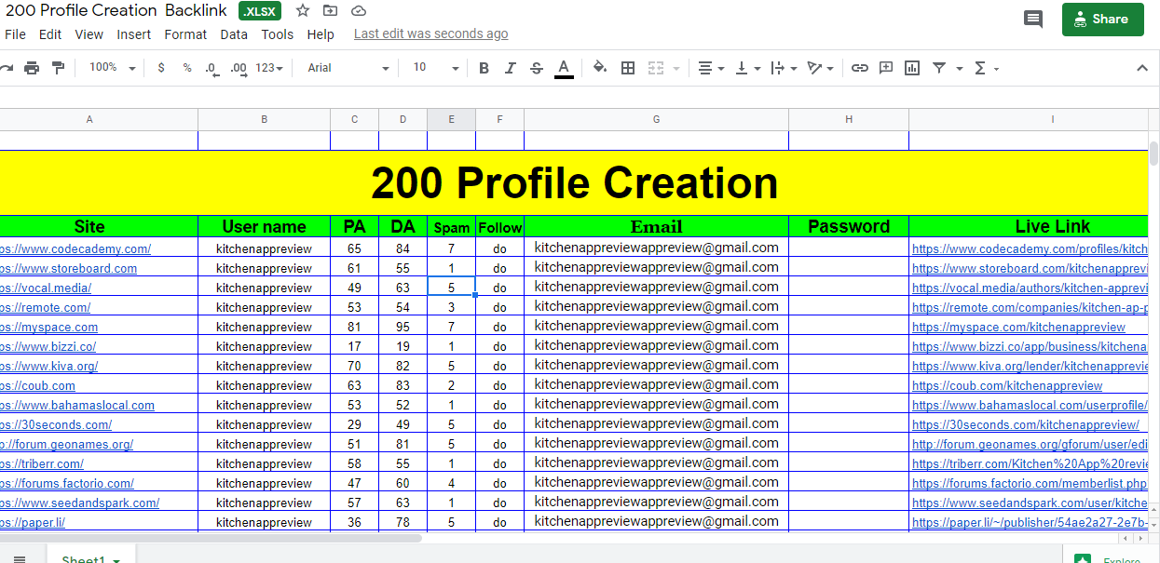The image size is (1160, 563).
Task: Open the font size 10 dropdown
Action: pyautogui.click(x=435, y=68)
